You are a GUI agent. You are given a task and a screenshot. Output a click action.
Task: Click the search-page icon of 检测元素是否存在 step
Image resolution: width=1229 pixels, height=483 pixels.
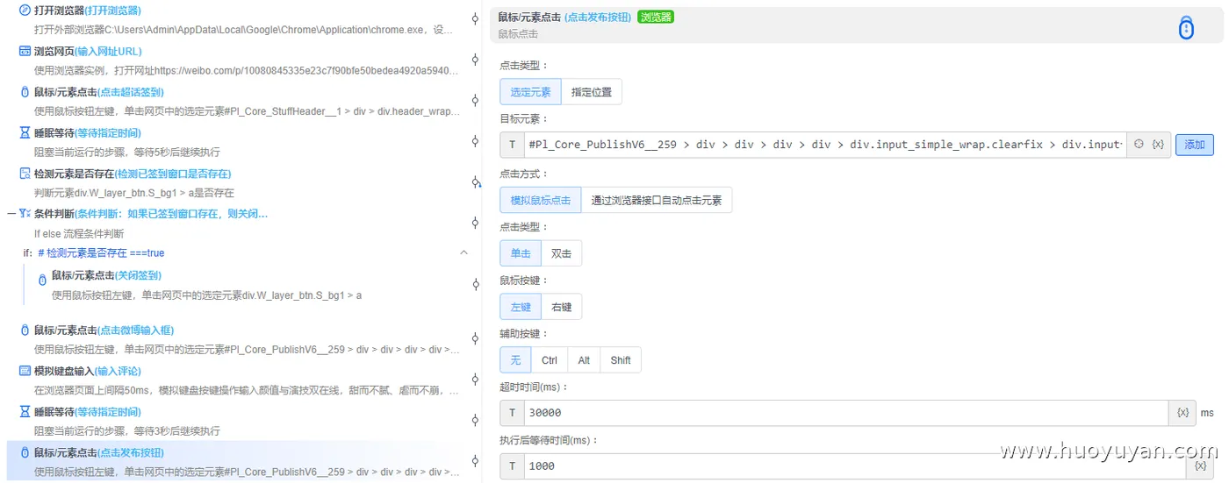[x=25, y=174]
